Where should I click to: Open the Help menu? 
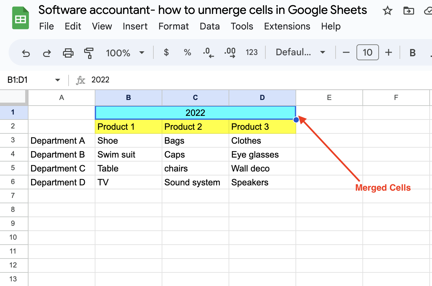331,26
